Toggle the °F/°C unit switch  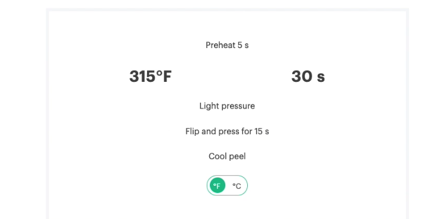(227, 186)
